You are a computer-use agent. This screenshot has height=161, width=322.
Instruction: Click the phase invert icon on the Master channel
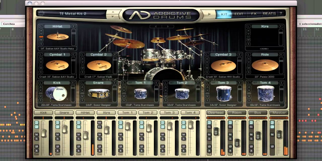(x=272, y=146)
